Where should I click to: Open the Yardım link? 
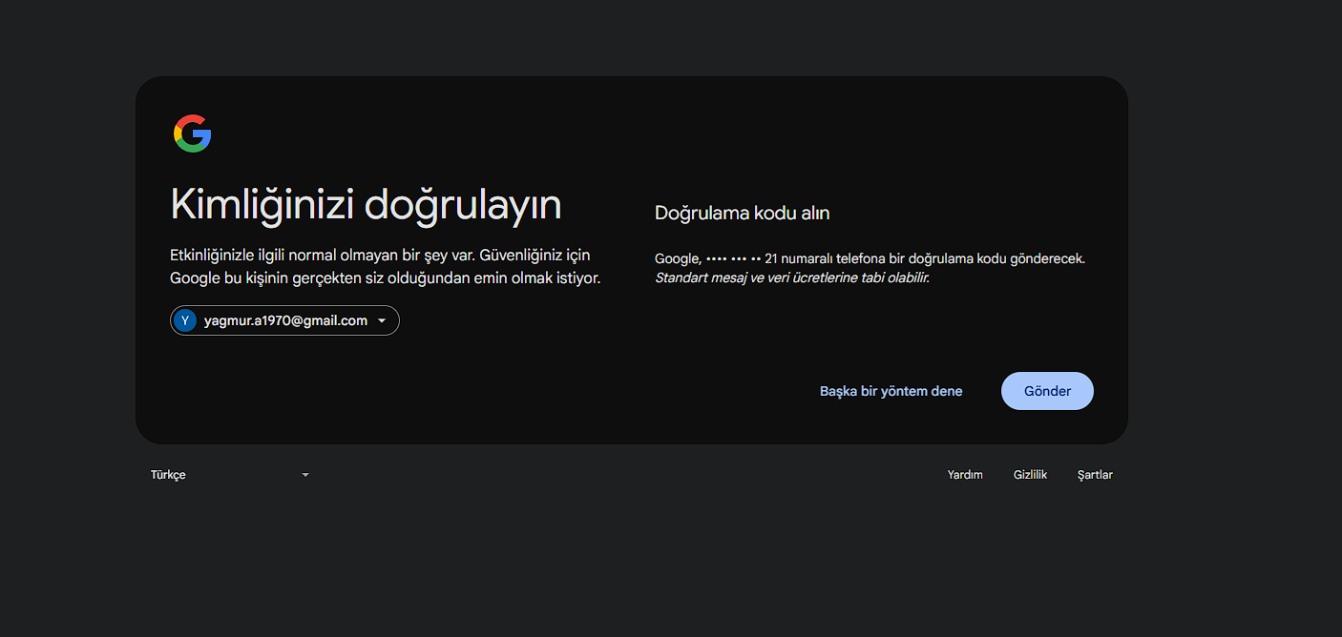pos(965,475)
